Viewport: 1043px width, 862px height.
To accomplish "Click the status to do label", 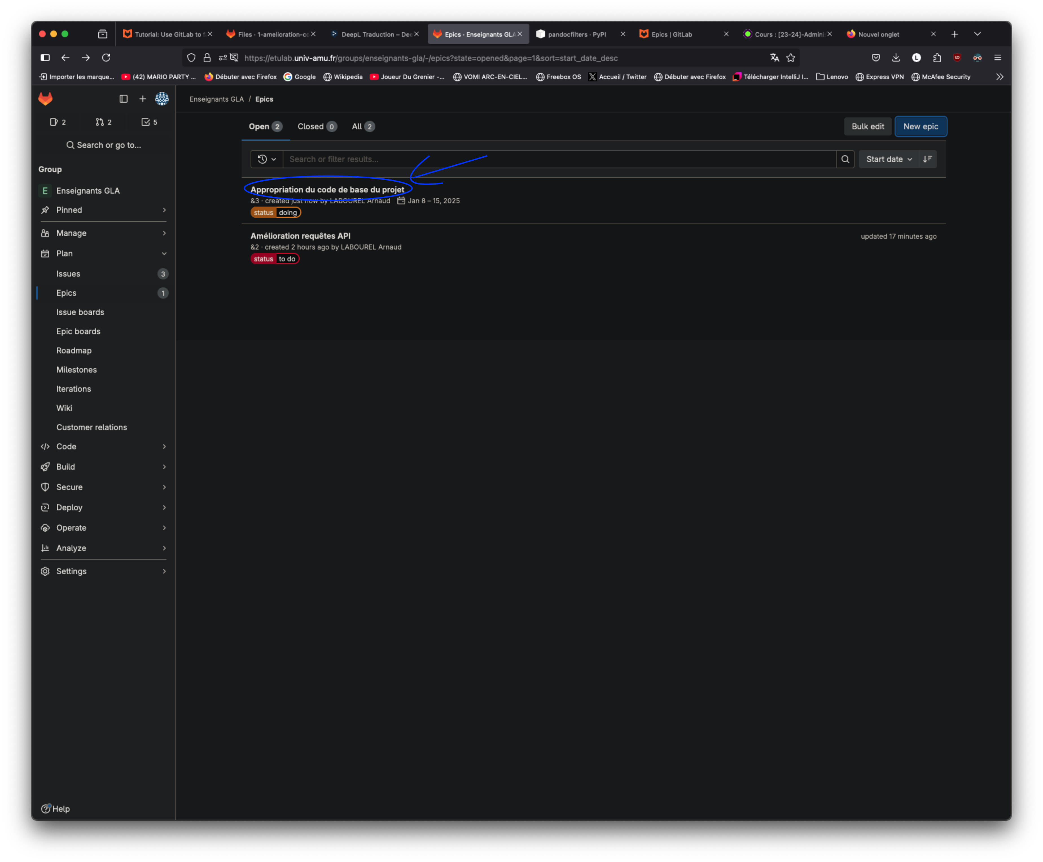I will click(275, 259).
